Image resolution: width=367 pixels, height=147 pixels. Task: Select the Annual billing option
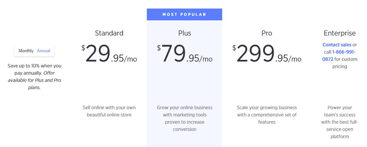(x=43, y=51)
